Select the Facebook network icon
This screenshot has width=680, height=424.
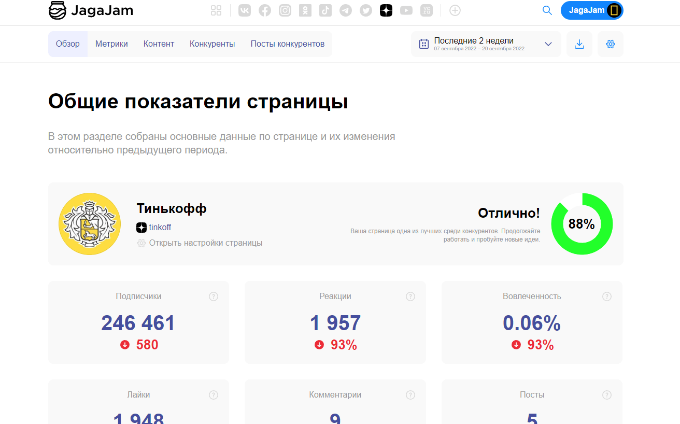265,10
